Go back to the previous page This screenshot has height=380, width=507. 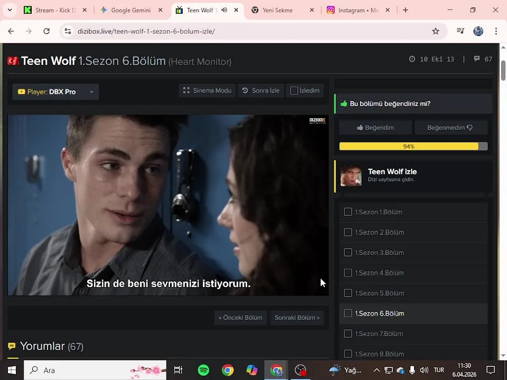(x=11, y=31)
